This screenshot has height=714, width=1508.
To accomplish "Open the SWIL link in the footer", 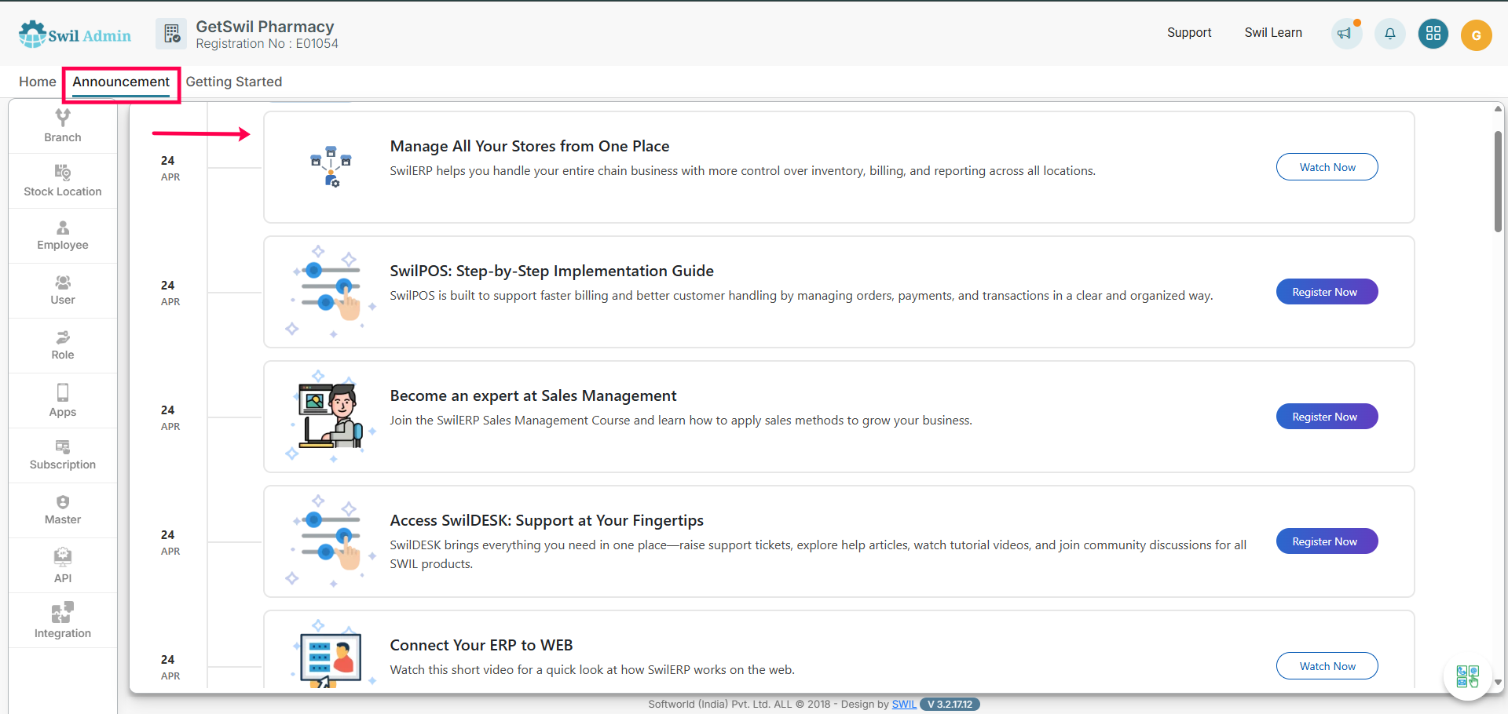I will tap(904, 704).
